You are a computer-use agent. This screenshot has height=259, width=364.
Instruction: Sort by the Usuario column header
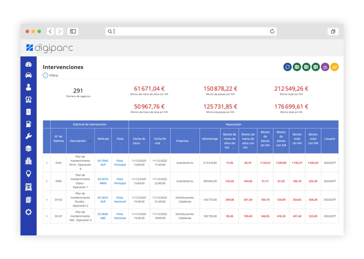pyautogui.click(x=330, y=141)
